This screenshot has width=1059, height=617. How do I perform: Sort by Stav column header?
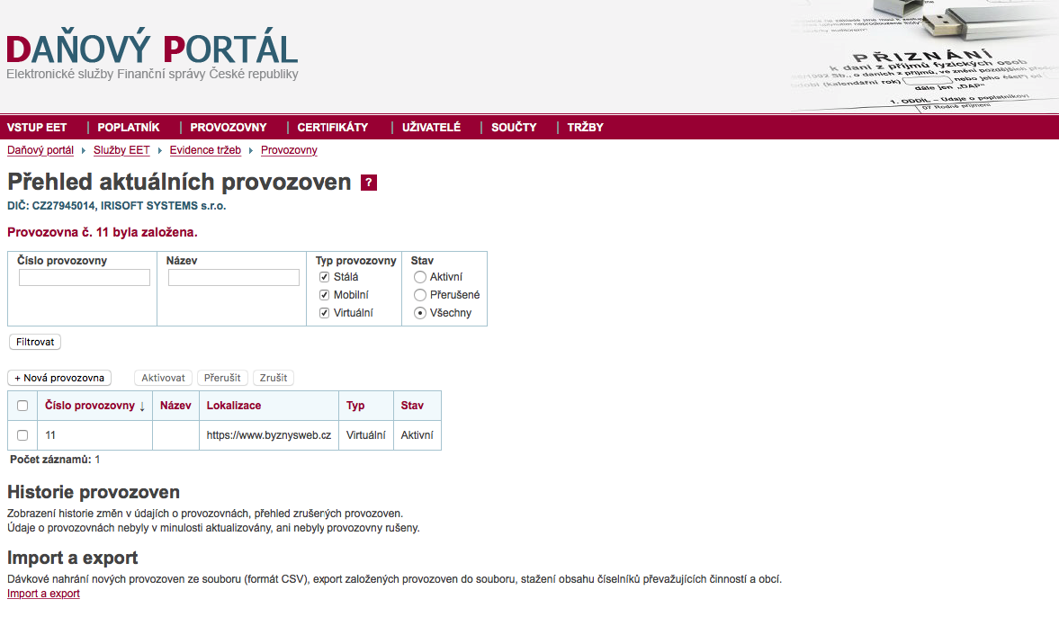tap(412, 406)
